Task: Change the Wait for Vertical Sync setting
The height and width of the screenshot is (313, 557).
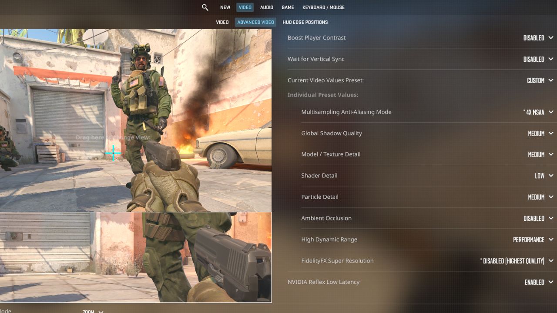Action: (x=538, y=59)
